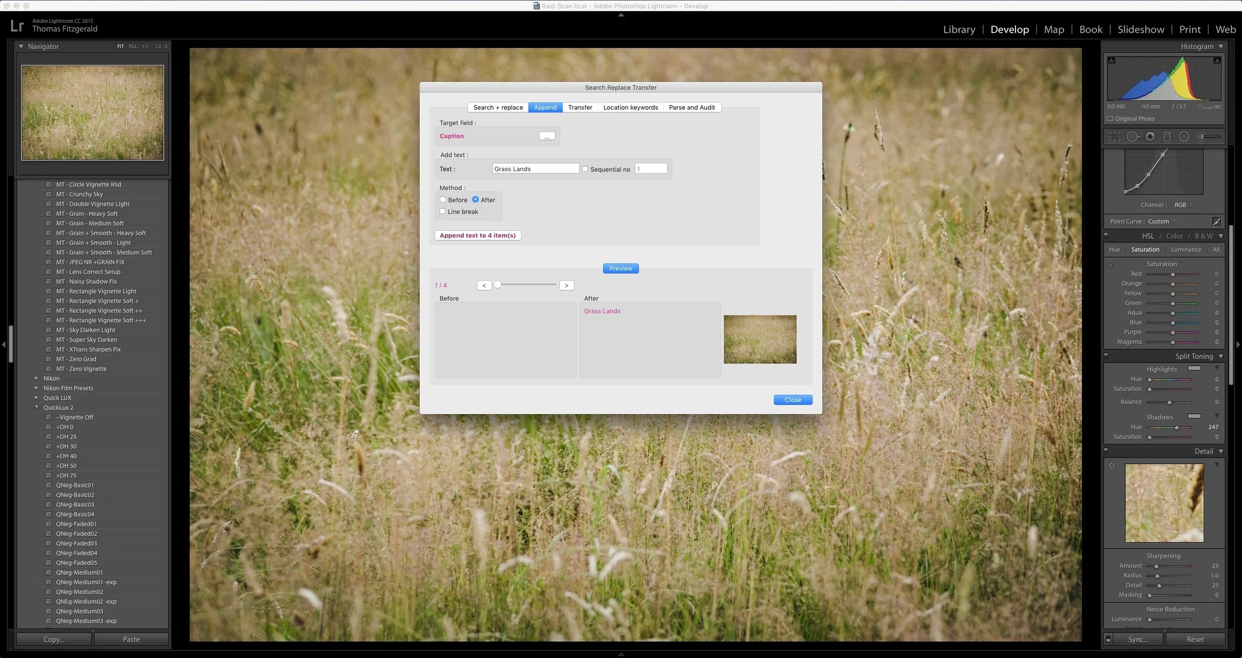Select the Spot Removal tool
The image size is (1242, 658).
tap(1132, 137)
